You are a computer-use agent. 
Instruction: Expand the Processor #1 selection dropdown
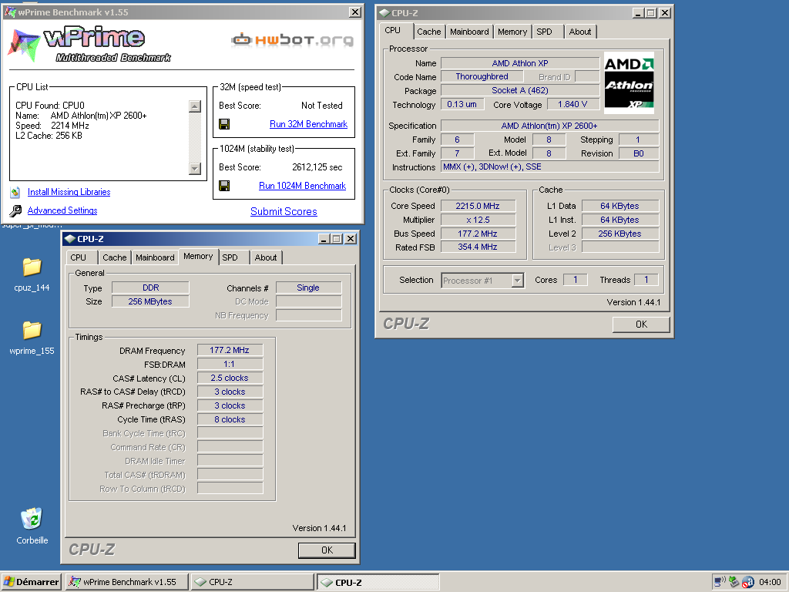click(517, 281)
